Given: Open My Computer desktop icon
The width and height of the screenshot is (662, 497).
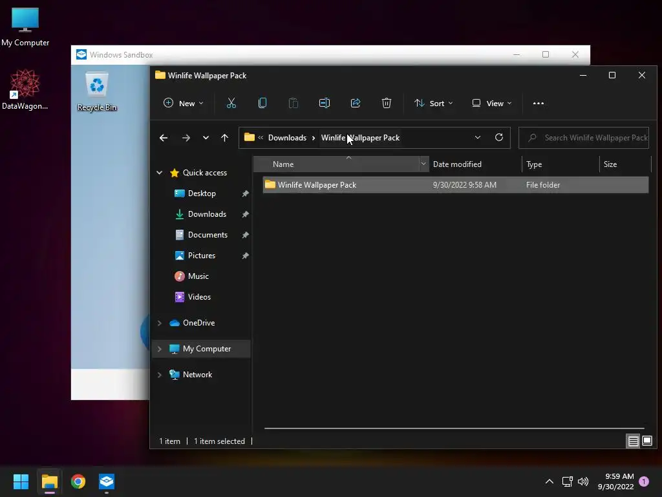Looking at the screenshot, I should [x=25, y=27].
